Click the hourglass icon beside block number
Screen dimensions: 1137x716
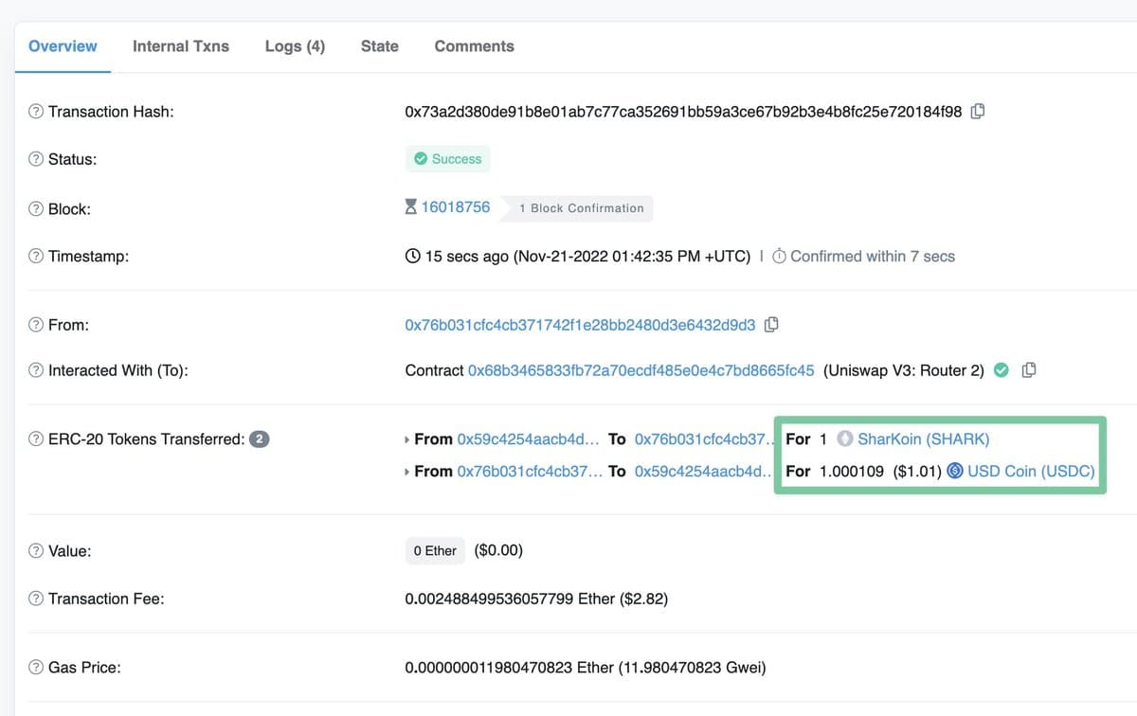tap(411, 207)
